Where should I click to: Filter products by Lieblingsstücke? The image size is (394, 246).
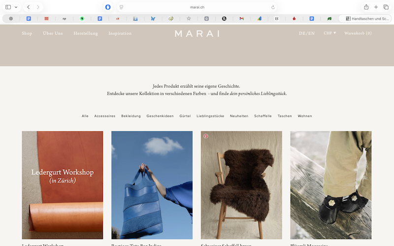[x=210, y=116]
